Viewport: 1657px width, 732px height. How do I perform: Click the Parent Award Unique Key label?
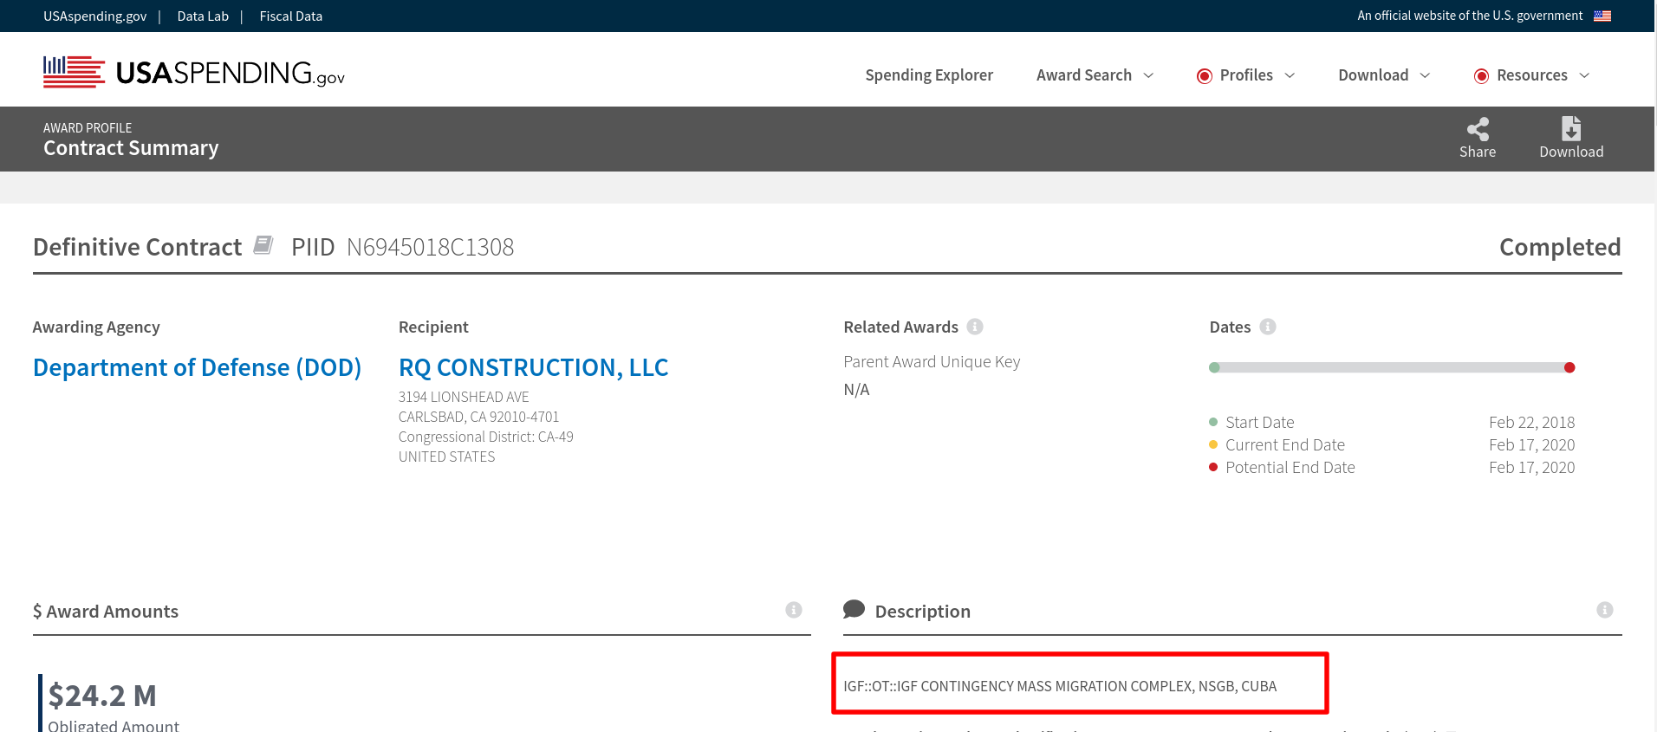tap(932, 361)
